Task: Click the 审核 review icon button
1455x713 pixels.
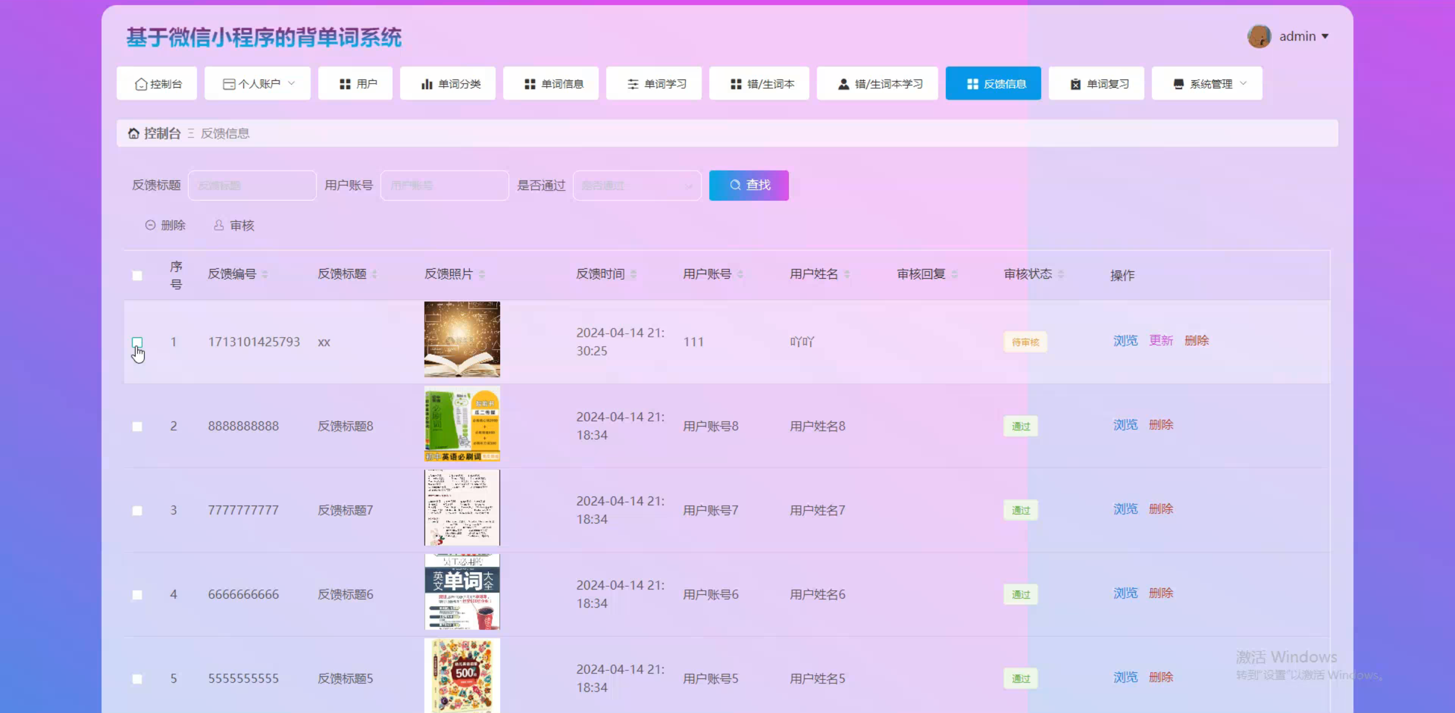Action: coord(234,225)
